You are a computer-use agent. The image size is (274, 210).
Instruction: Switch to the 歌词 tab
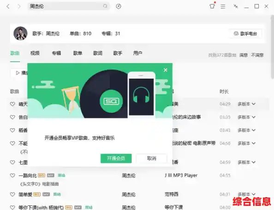point(98,53)
